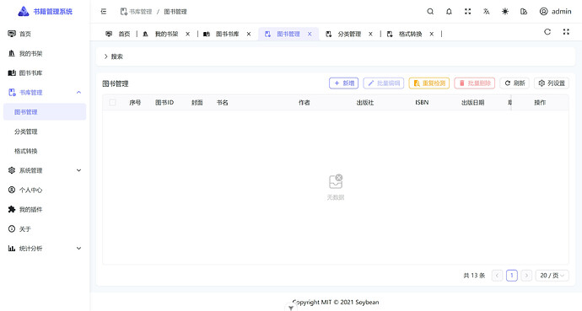Maximize content with tab-bar expand icon
Viewport: 582px width, 311px height.
(x=566, y=32)
